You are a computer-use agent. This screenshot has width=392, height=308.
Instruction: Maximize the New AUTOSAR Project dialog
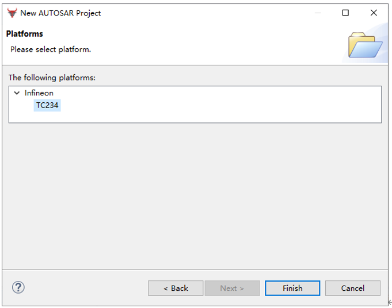(x=345, y=13)
